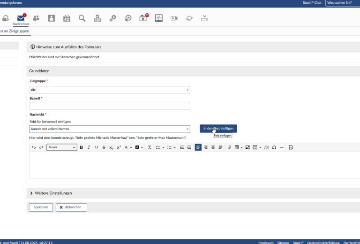Open the numbered list style dropdown
Screen dimensions: 360x244
tap(174, 147)
